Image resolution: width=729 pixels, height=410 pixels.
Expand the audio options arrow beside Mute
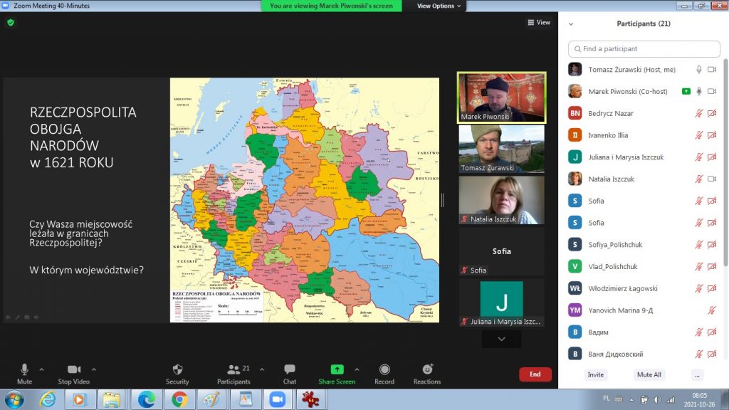pos(41,369)
